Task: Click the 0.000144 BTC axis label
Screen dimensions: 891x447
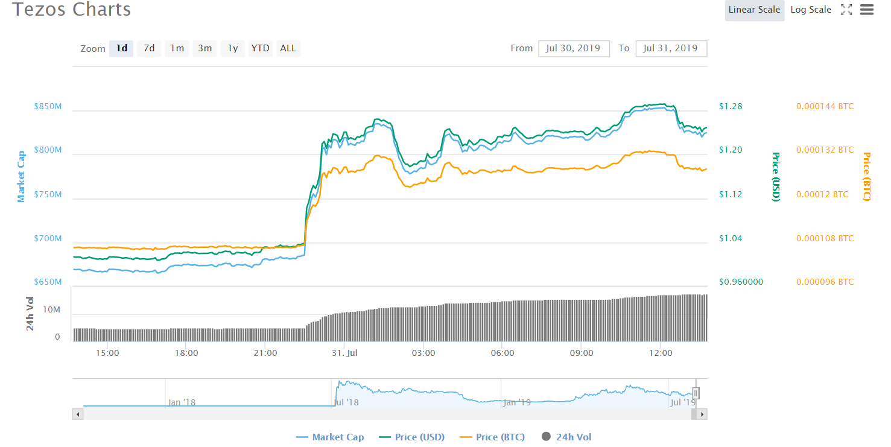Action: pos(825,106)
